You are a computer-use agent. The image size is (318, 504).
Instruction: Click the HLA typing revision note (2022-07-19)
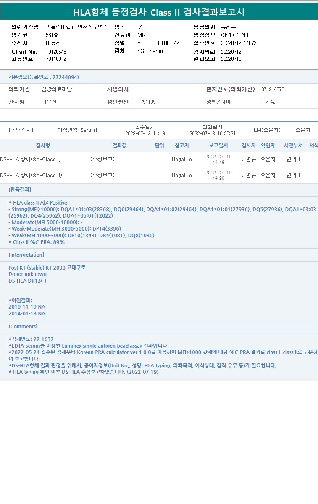[84, 372]
